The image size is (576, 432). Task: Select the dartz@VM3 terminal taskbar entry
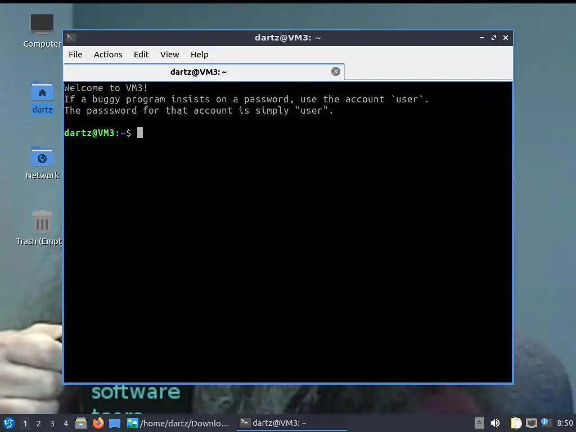pyautogui.click(x=292, y=423)
